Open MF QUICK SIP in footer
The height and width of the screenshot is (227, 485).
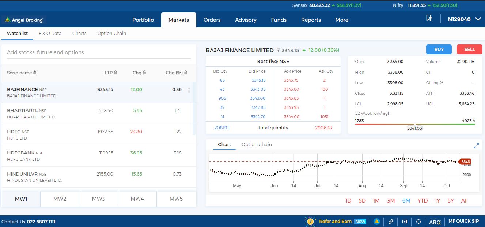463,221
